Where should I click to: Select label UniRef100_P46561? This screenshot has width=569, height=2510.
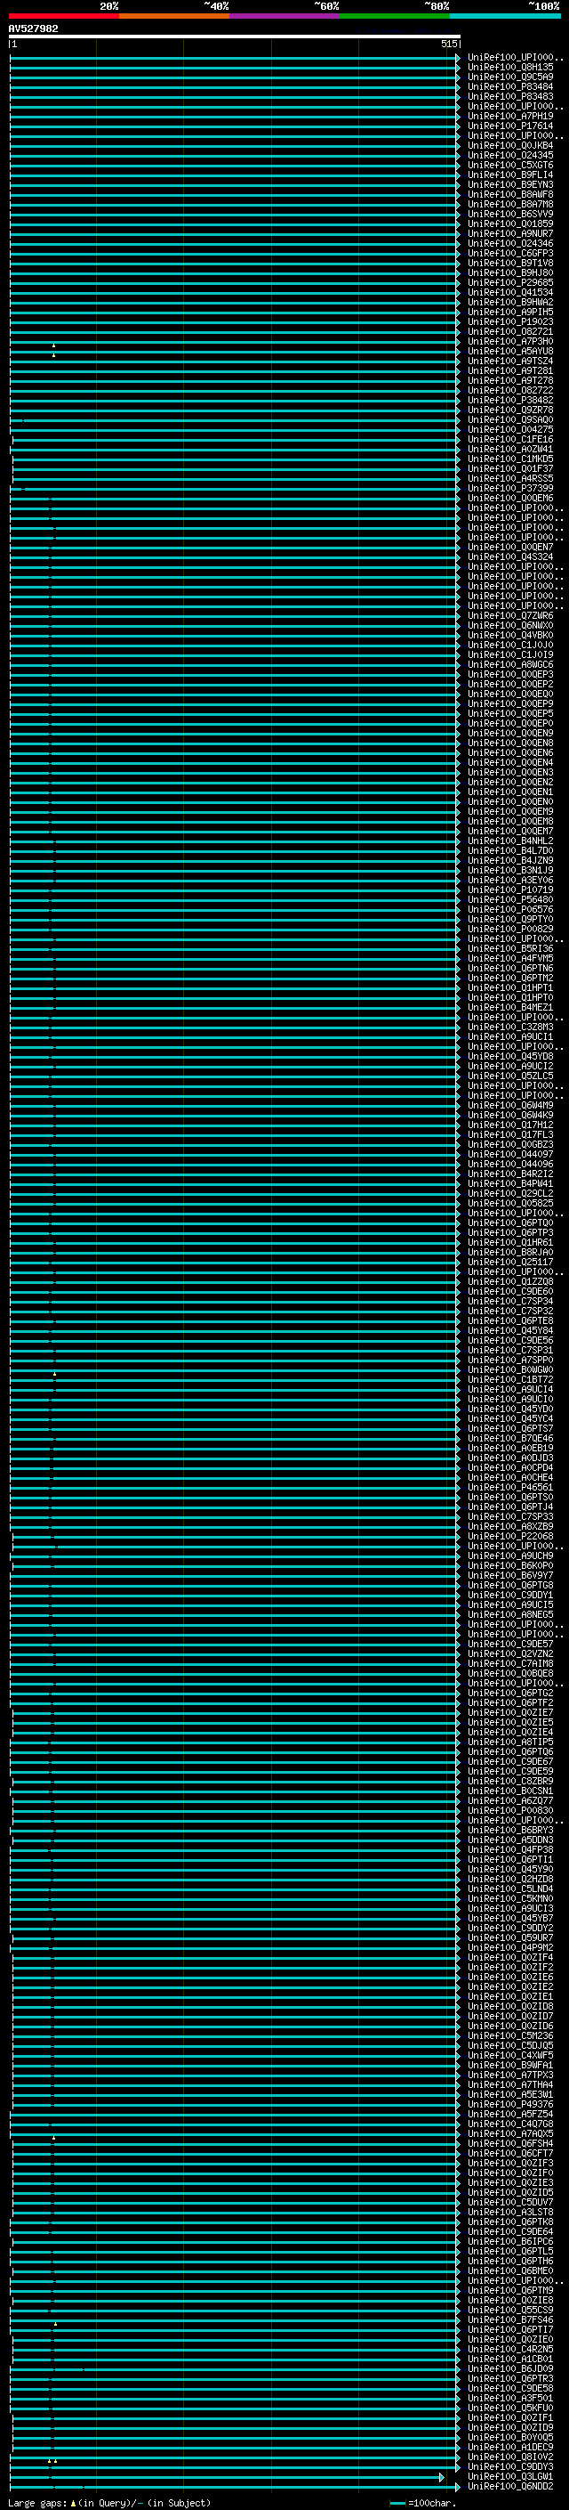click(510, 1487)
